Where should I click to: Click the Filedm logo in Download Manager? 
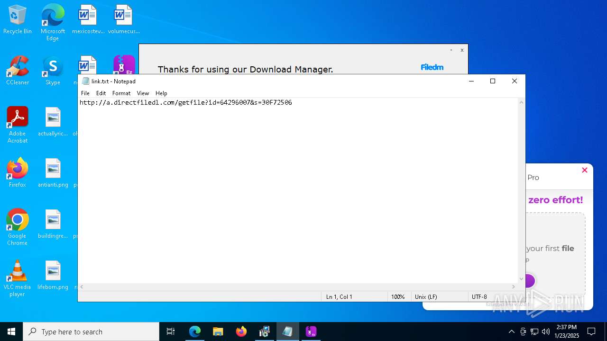click(x=432, y=67)
